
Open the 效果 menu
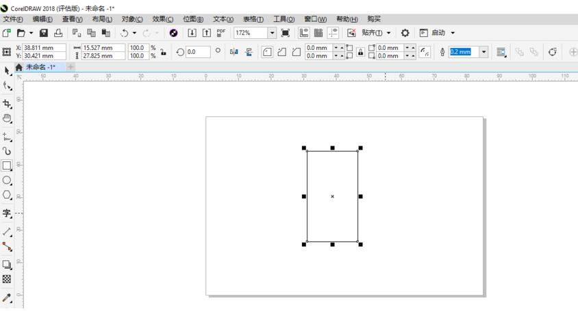(x=162, y=19)
